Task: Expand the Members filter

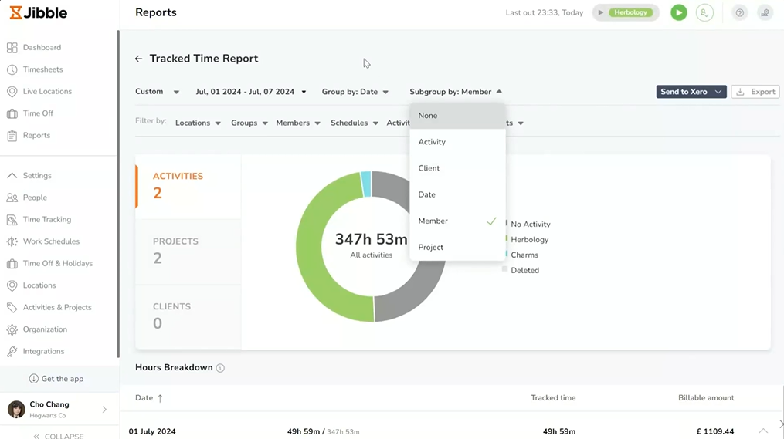Action: [x=298, y=123]
